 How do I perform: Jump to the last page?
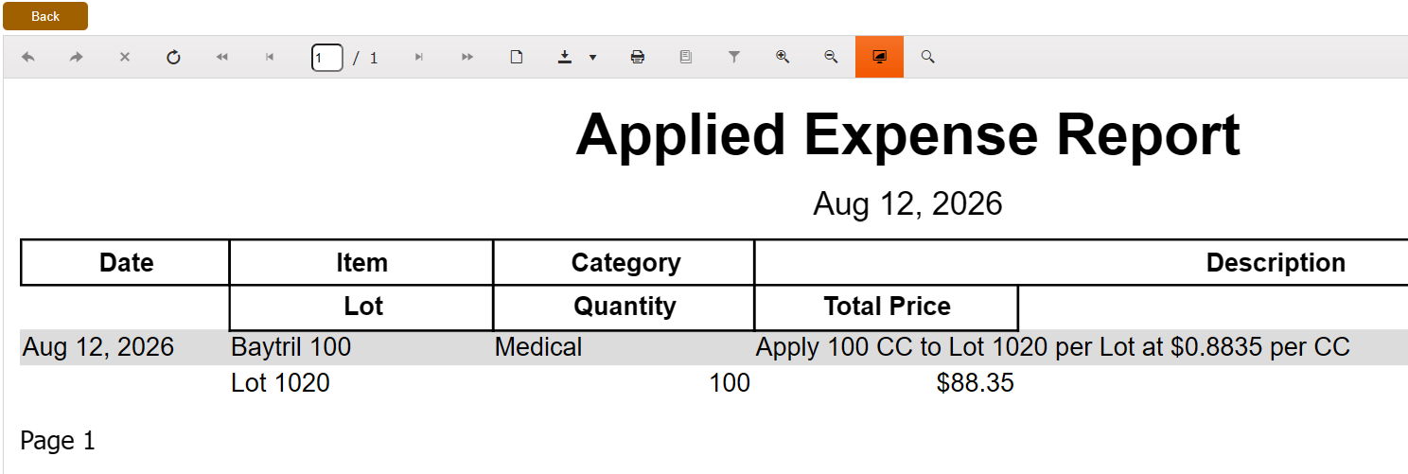click(x=467, y=58)
